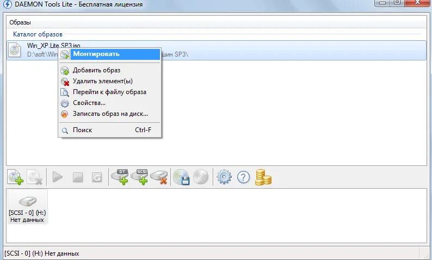Open Свойства... from context menu
Viewport: 432px width, 260px height.
(110, 103)
